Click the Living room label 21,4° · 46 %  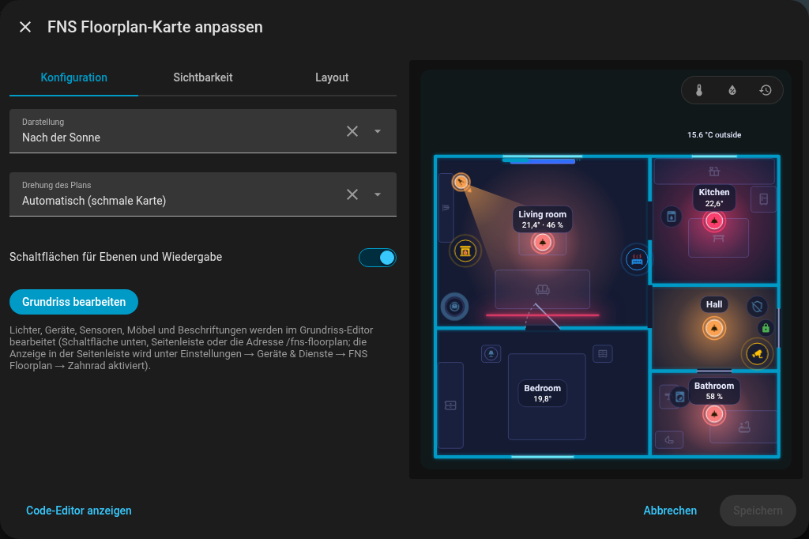click(542, 220)
